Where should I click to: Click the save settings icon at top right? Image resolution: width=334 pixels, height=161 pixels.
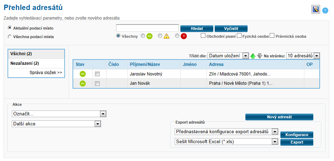(x=315, y=10)
